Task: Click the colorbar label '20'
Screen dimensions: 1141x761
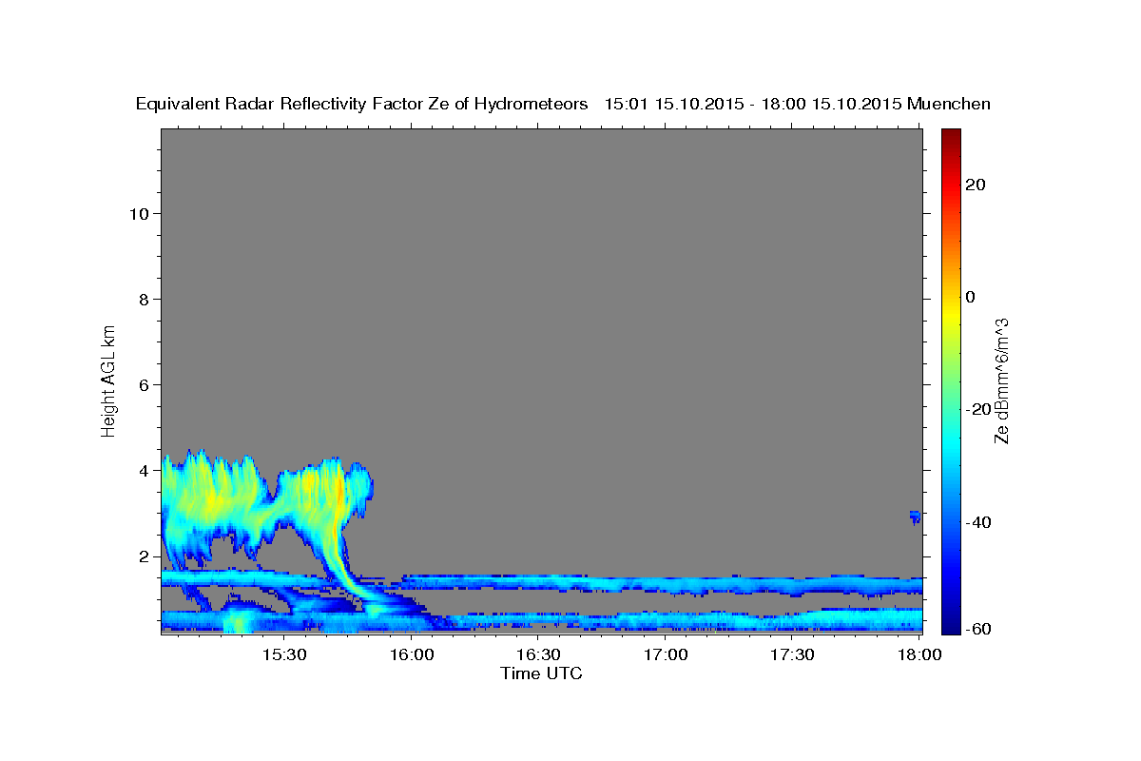Action: coord(976,185)
